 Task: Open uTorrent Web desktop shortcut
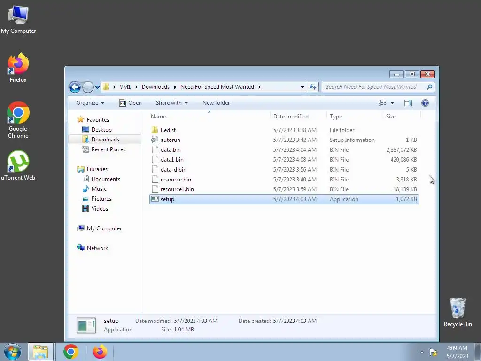18,165
